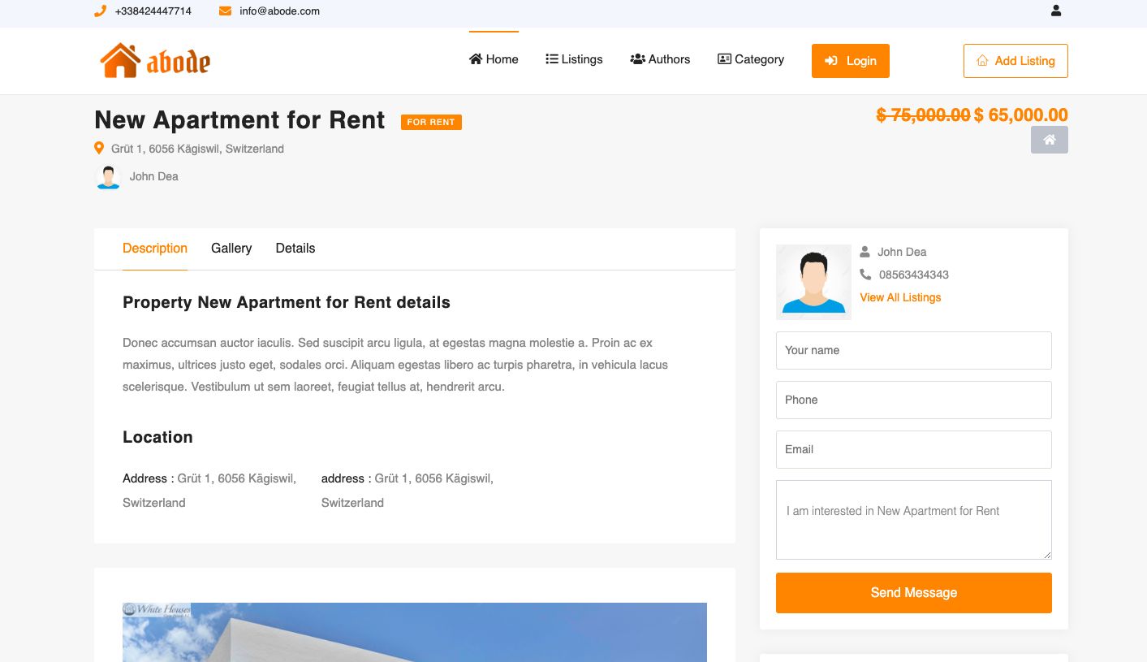Click the White Houses property image
1147x662 pixels.
(x=415, y=632)
